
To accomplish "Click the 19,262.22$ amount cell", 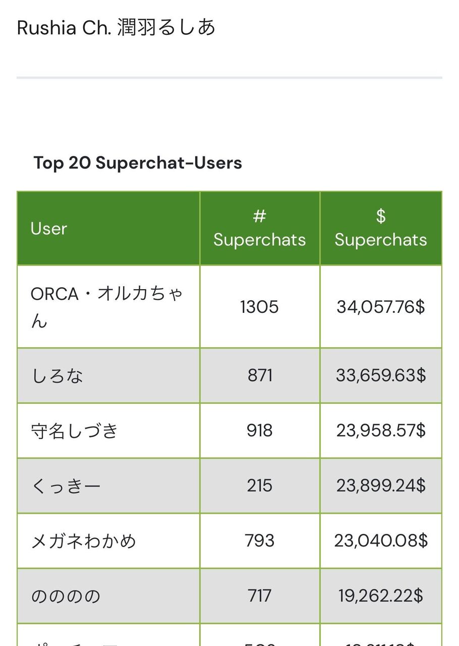I will [x=381, y=596].
